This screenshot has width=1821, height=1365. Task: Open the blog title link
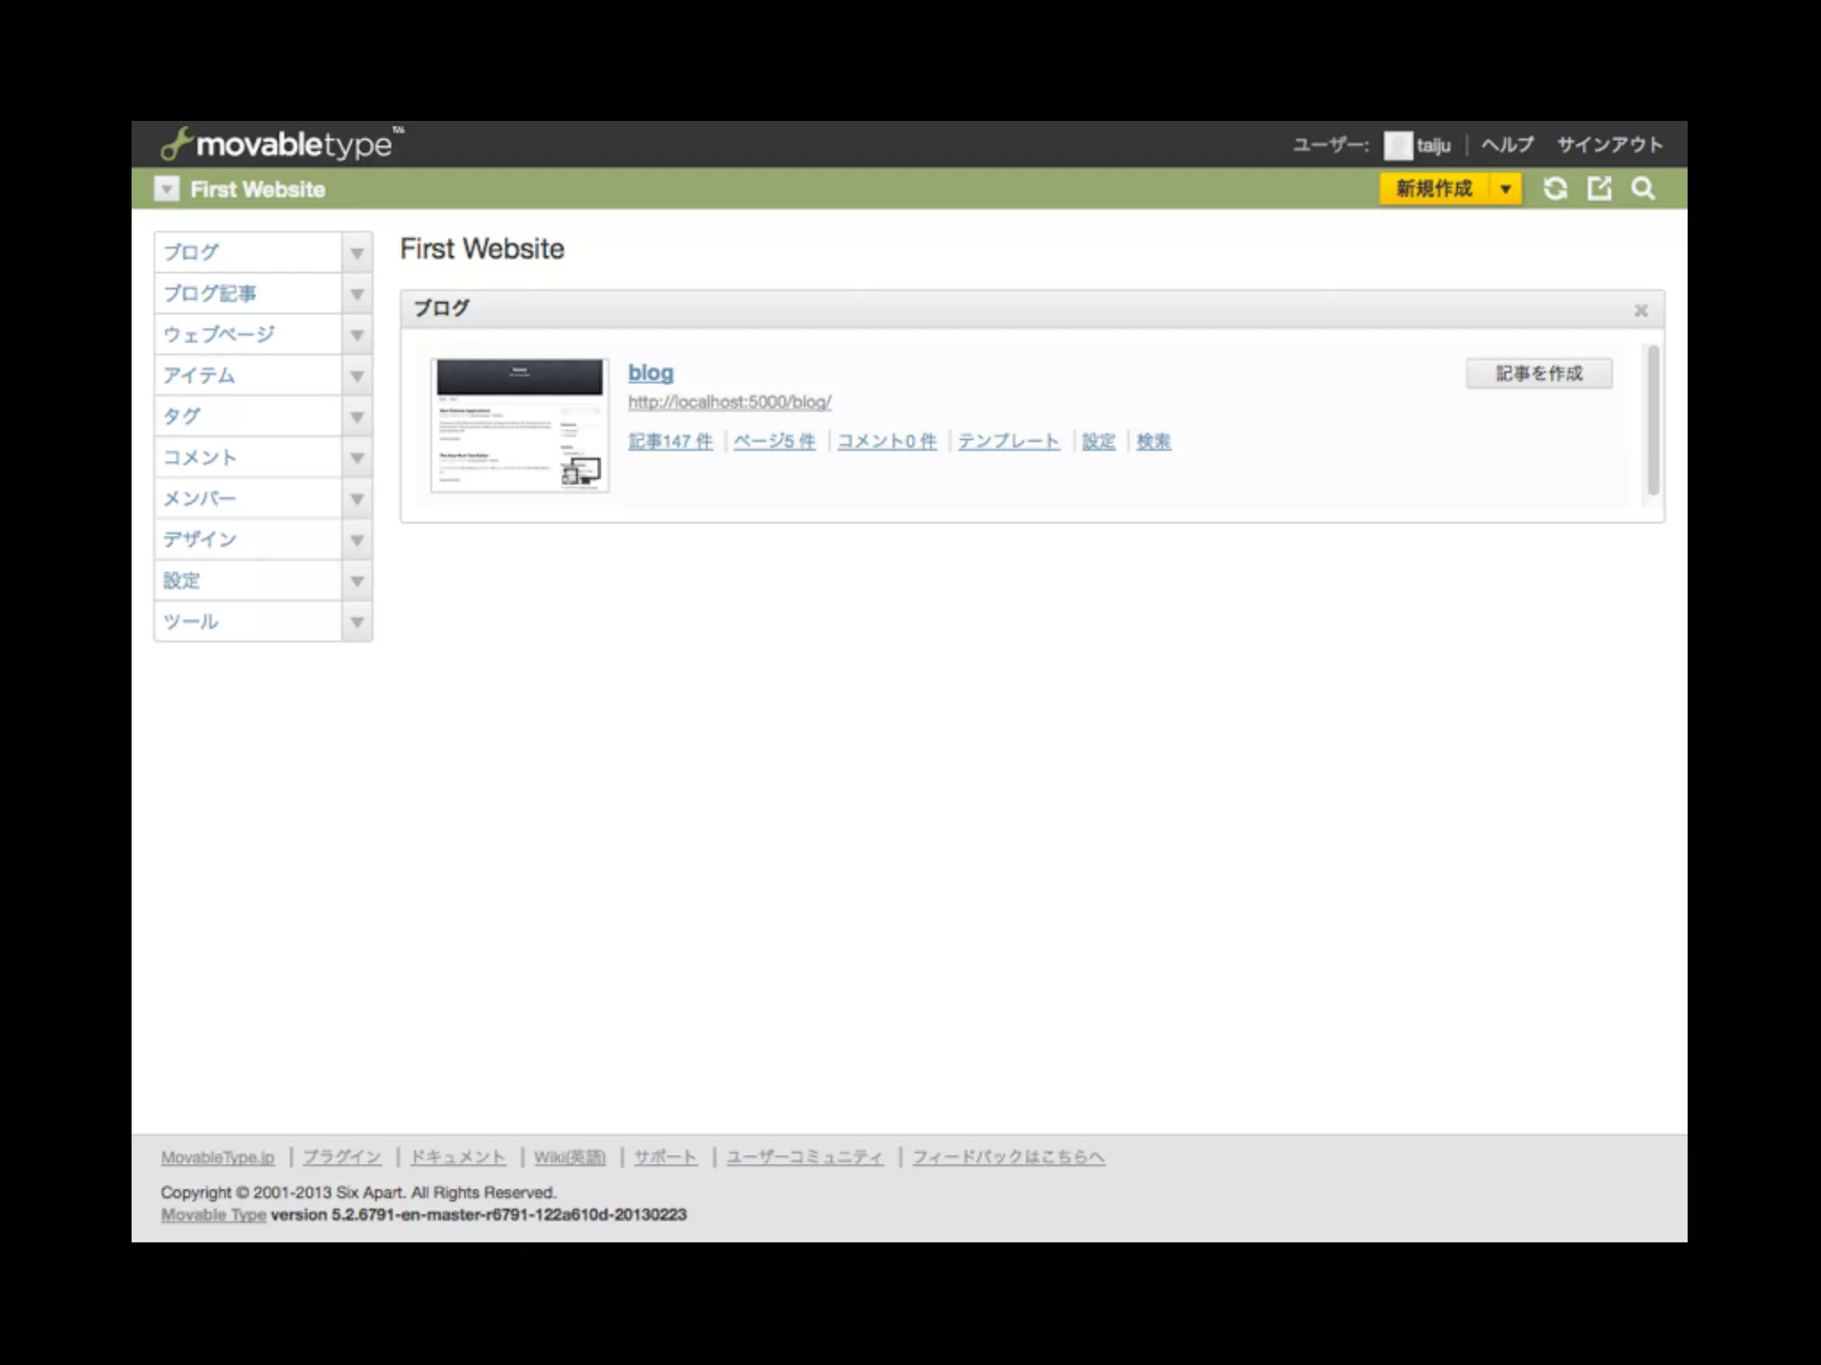click(x=650, y=372)
